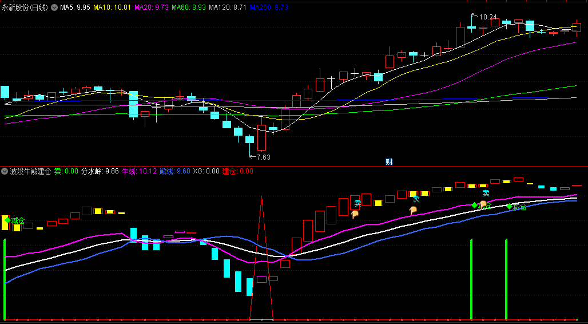Open the dropdown arrow beside 永新股份(日线)
Viewport: 588px width, 324px height.
point(54,7)
